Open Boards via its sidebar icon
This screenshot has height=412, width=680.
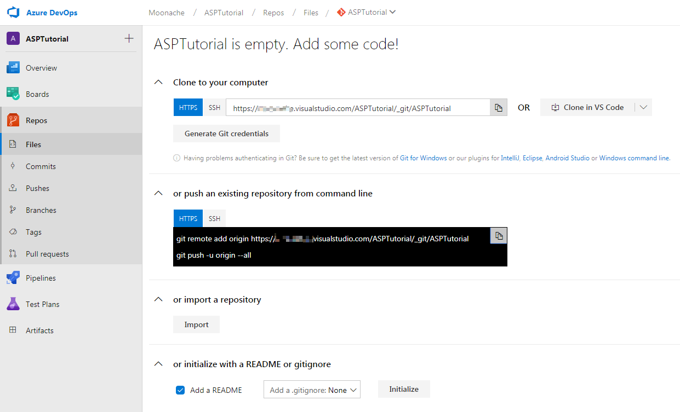pos(13,94)
